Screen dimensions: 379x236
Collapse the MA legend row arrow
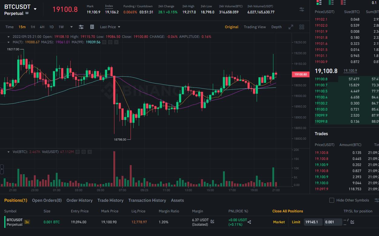pyautogui.click(x=8, y=42)
